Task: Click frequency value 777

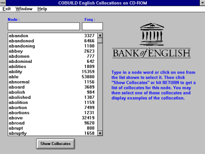Action: [x=91, y=56]
